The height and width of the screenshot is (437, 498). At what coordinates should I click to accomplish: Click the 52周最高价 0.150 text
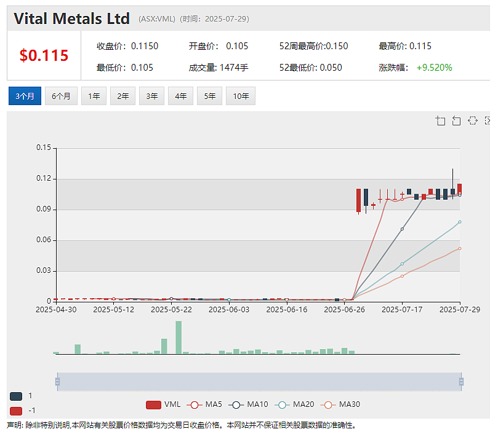314,46
